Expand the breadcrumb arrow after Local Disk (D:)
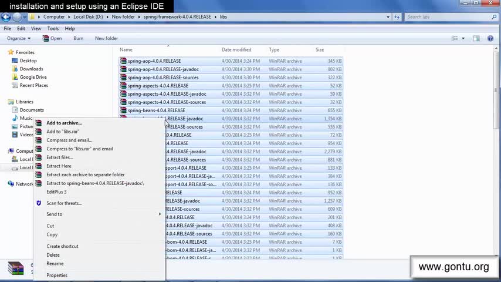This screenshot has height=282, width=501. click(x=107, y=17)
